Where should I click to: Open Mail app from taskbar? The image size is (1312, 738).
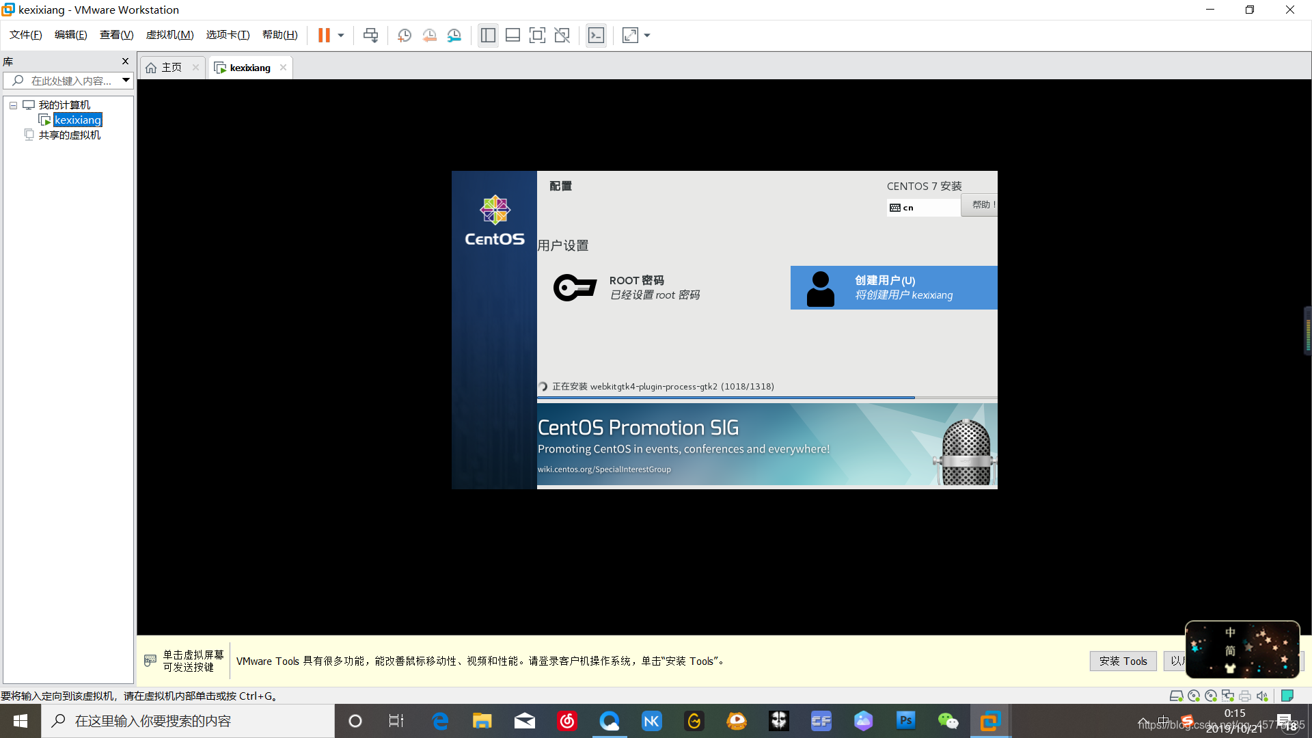(525, 721)
